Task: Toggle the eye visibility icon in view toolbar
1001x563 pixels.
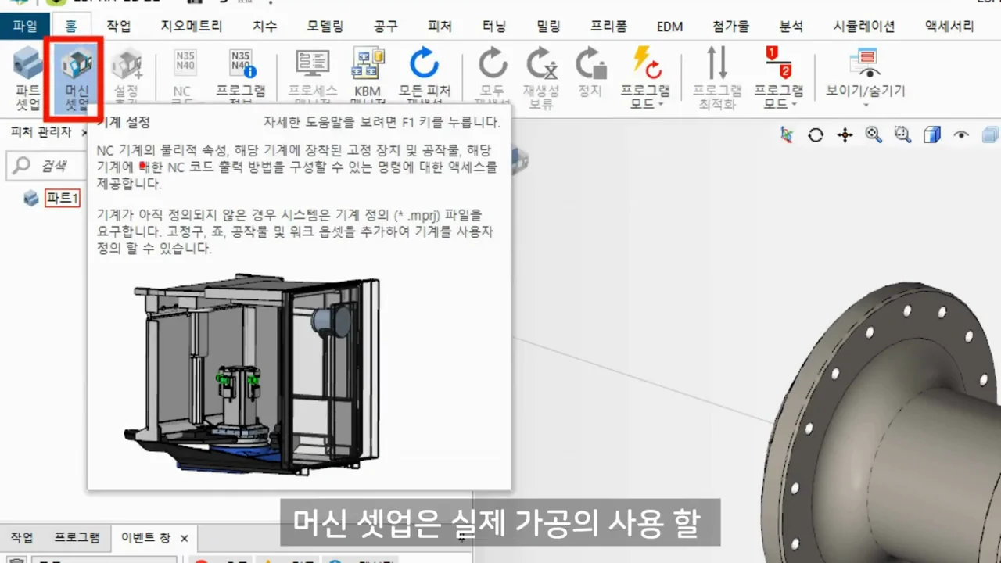Action: [x=961, y=134]
